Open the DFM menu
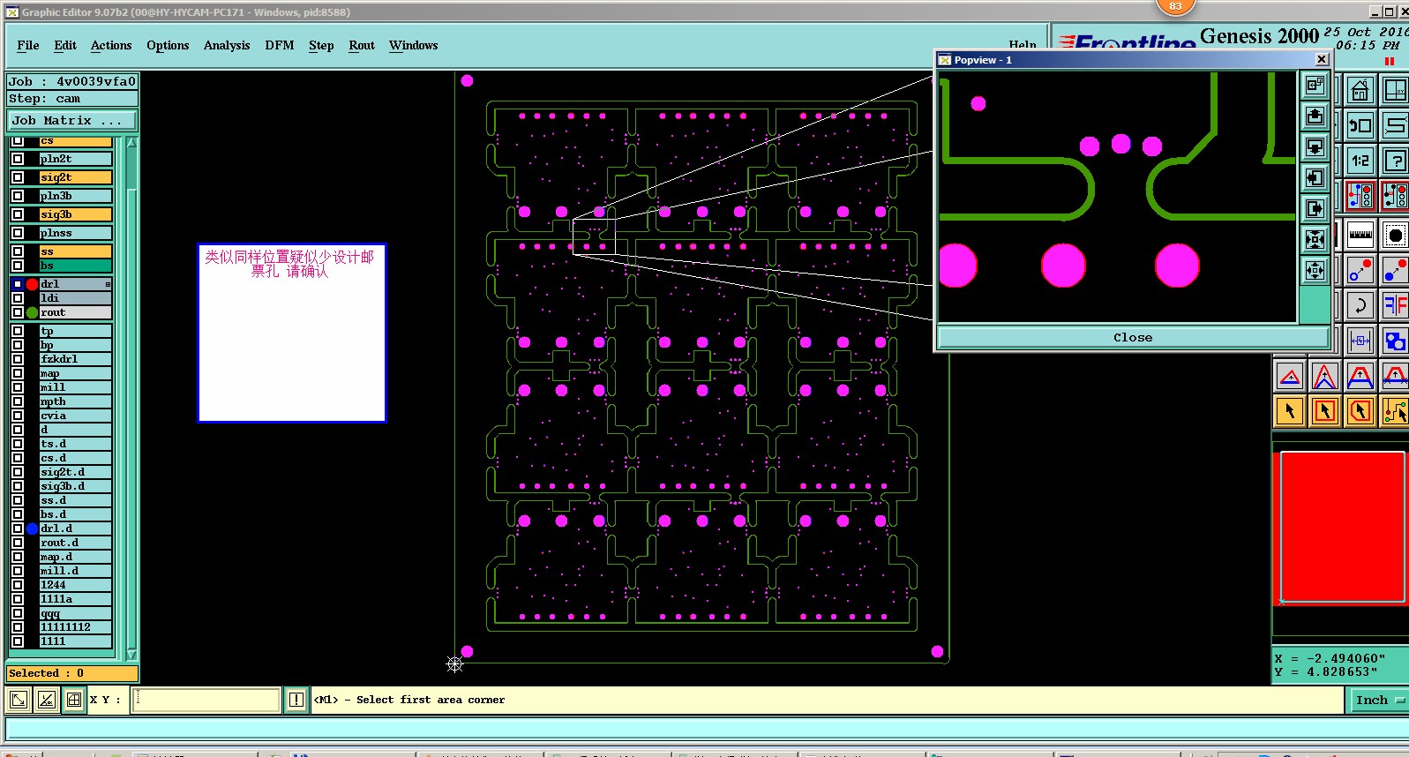1409x757 pixels. point(280,45)
